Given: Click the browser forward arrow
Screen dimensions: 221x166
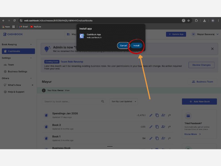Looking at the screenshot, I should click(9, 20).
